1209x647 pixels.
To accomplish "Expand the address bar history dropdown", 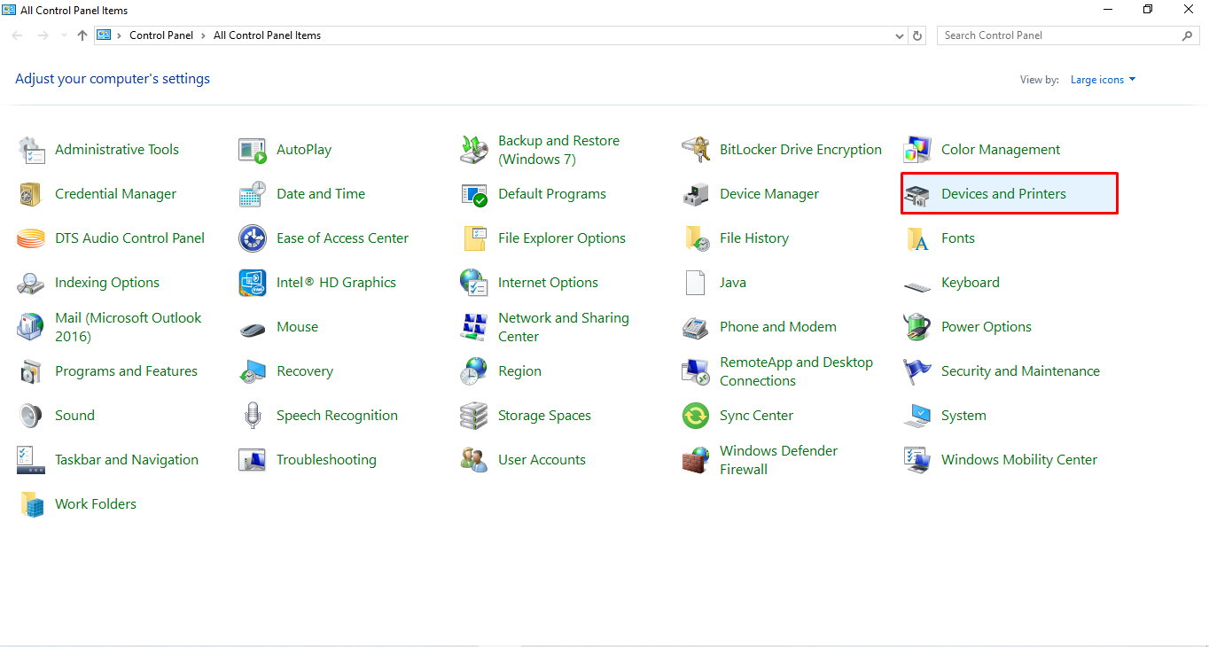I will [900, 36].
